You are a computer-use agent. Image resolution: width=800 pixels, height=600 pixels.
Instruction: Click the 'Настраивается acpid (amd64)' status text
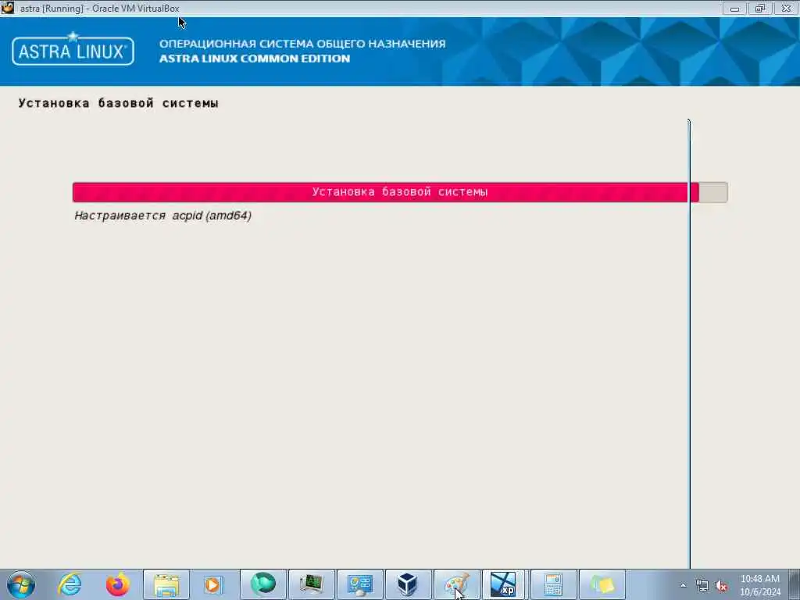tap(162, 216)
